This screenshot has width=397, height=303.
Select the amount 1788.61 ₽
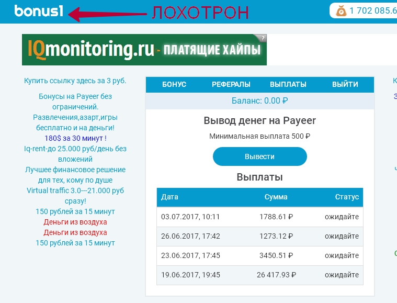[276, 217]
